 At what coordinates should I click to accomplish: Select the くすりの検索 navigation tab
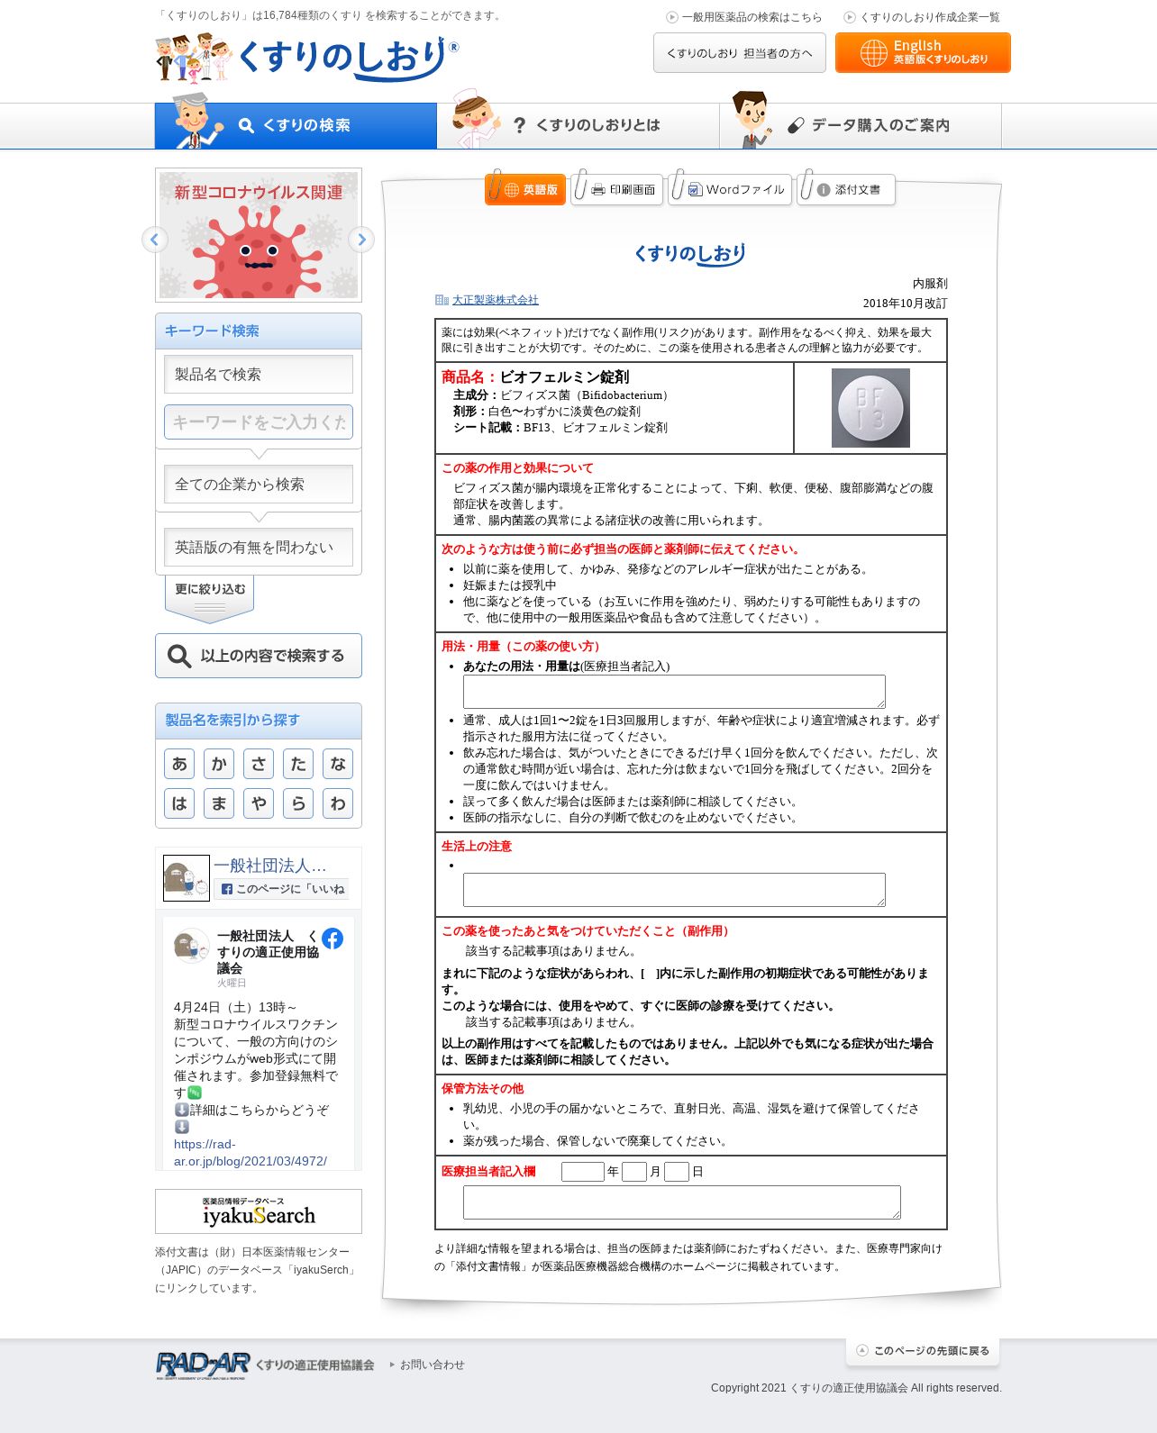click(x=296, y=125)
